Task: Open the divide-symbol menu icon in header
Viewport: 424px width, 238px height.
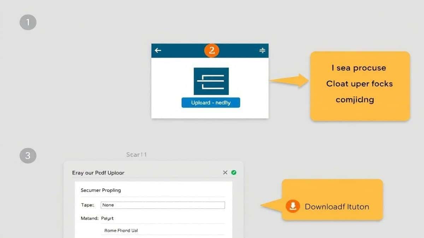Action: tap(262, 51)
